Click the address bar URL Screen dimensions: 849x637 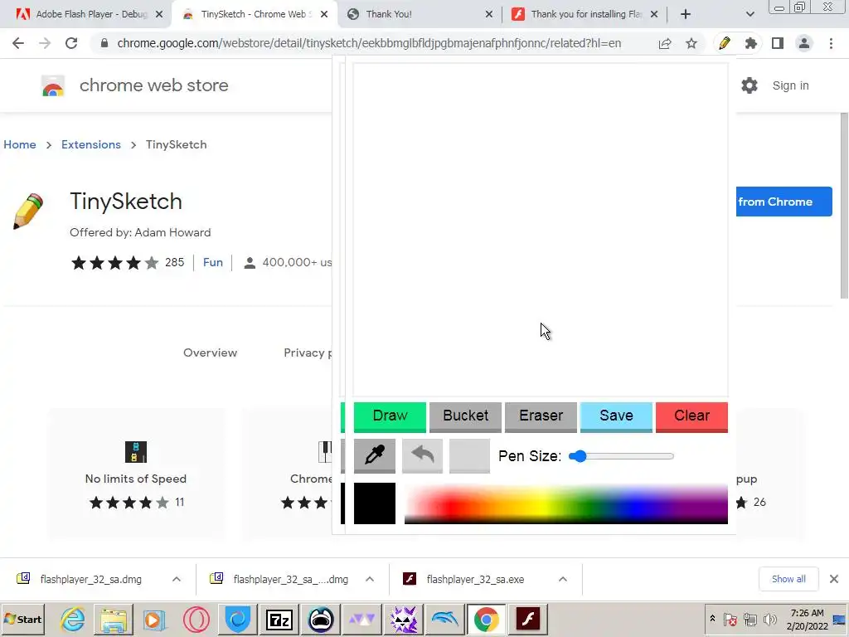(369, 43)
